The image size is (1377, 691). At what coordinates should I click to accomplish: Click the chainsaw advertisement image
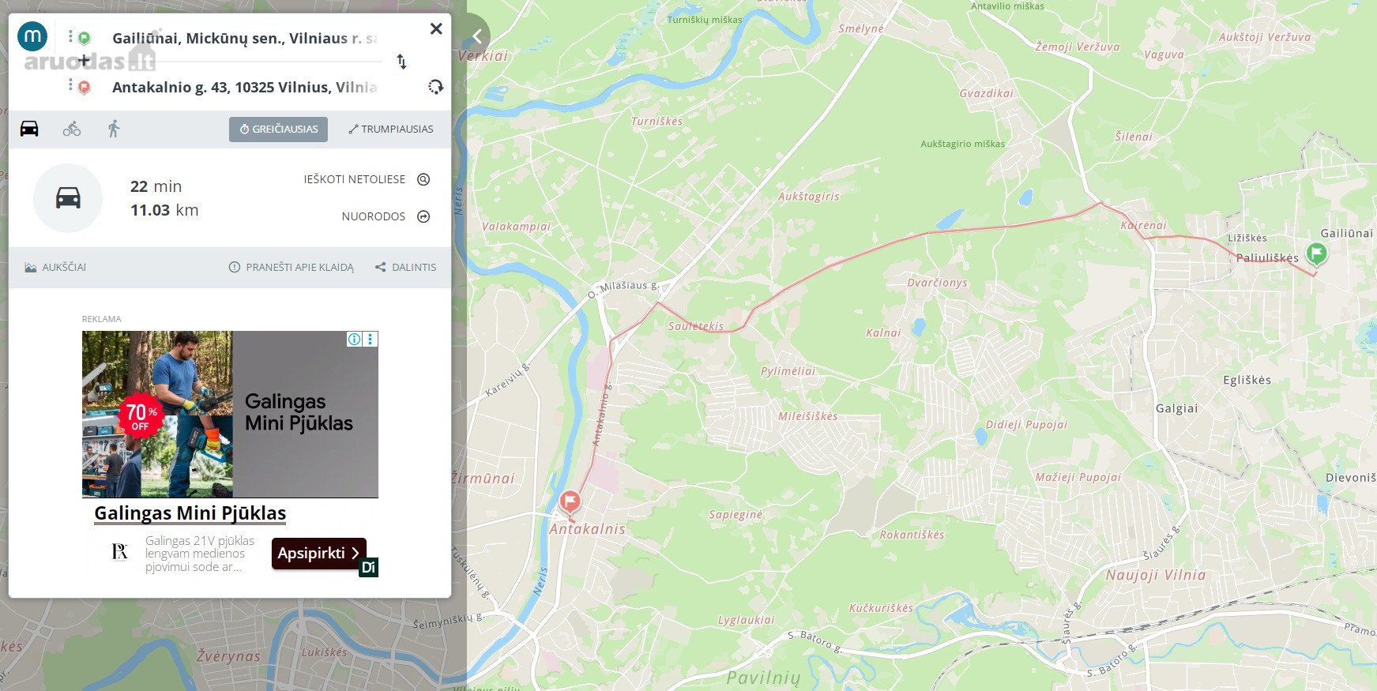click(230, 414)
